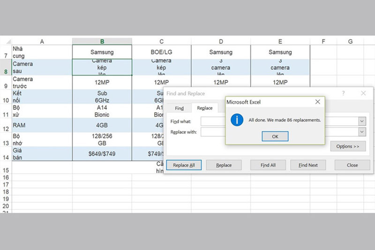Click OK in the Microsoft Excel message box
375x250 pixels.
click(275, 136)
